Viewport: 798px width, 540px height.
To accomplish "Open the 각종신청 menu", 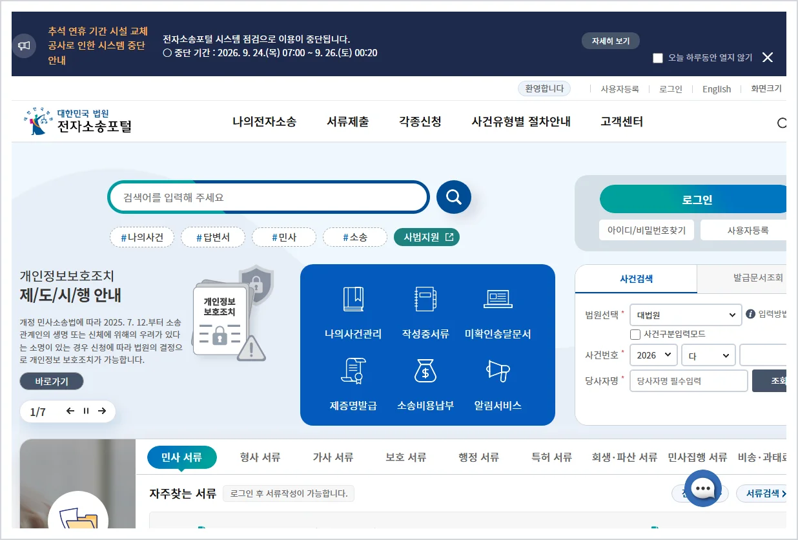I will [x=420, y=121].
